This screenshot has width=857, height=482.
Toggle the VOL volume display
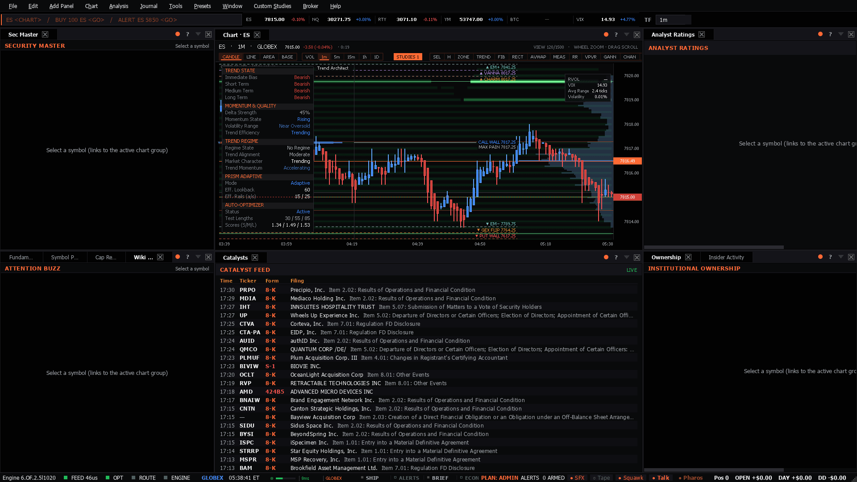click(x=310, y=57)
